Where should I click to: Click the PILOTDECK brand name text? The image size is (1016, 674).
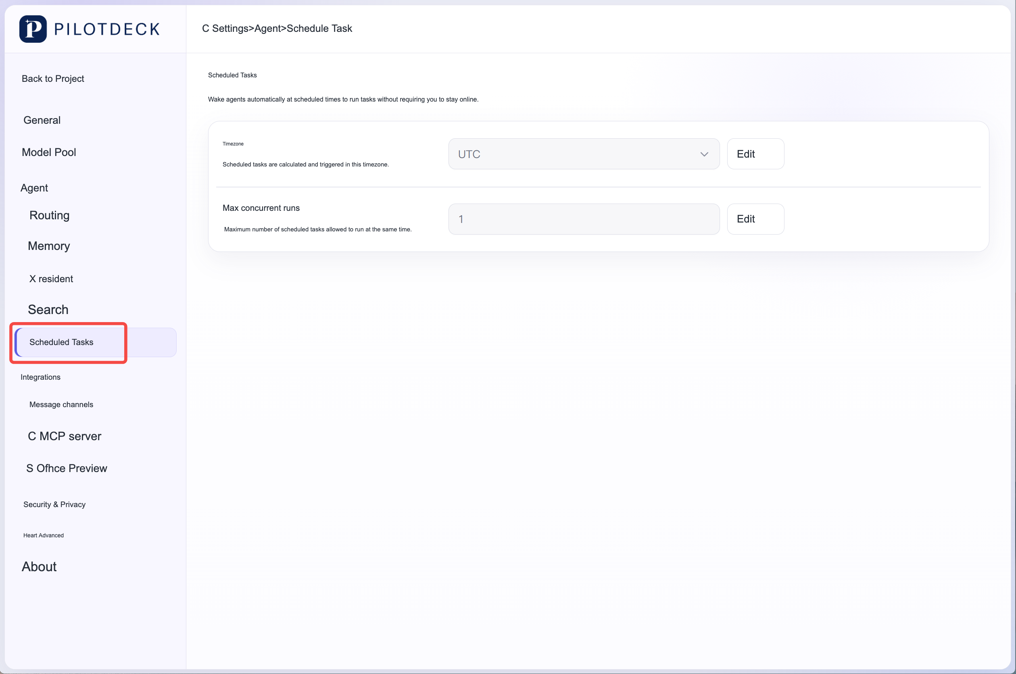point(107,29)
